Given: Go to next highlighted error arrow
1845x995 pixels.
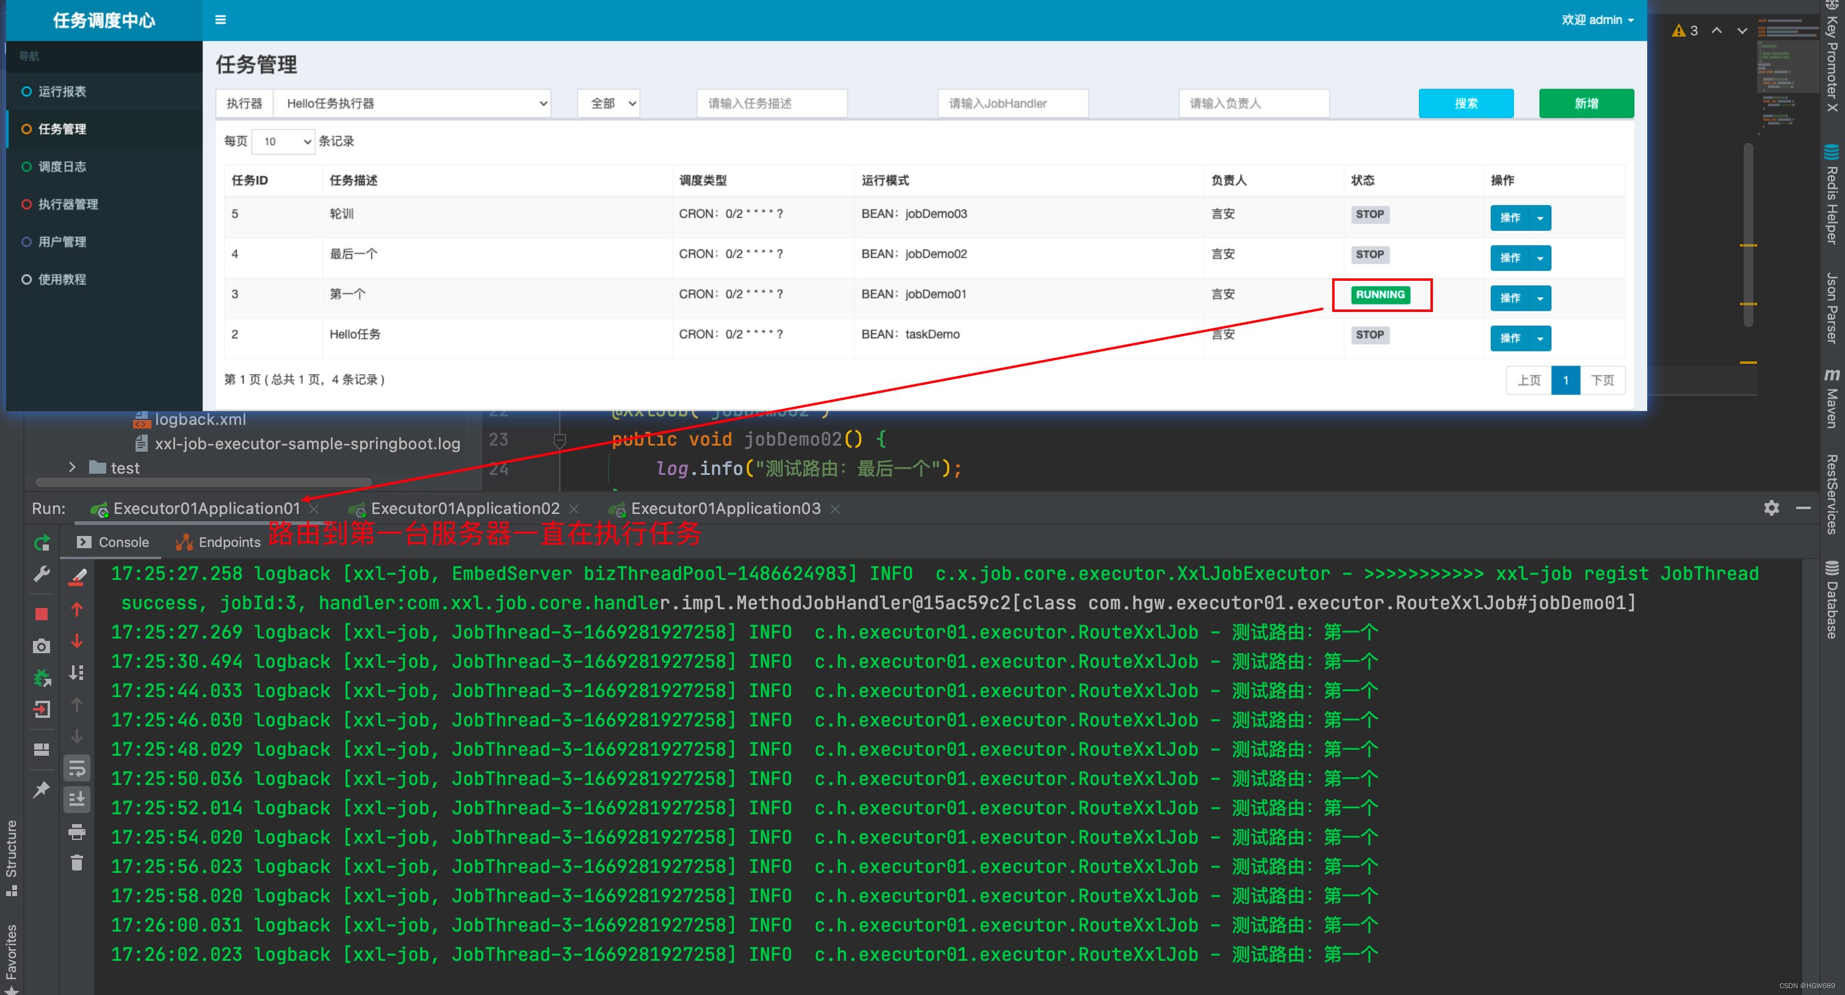Looking at the screenshot, I should (1742, 31).
